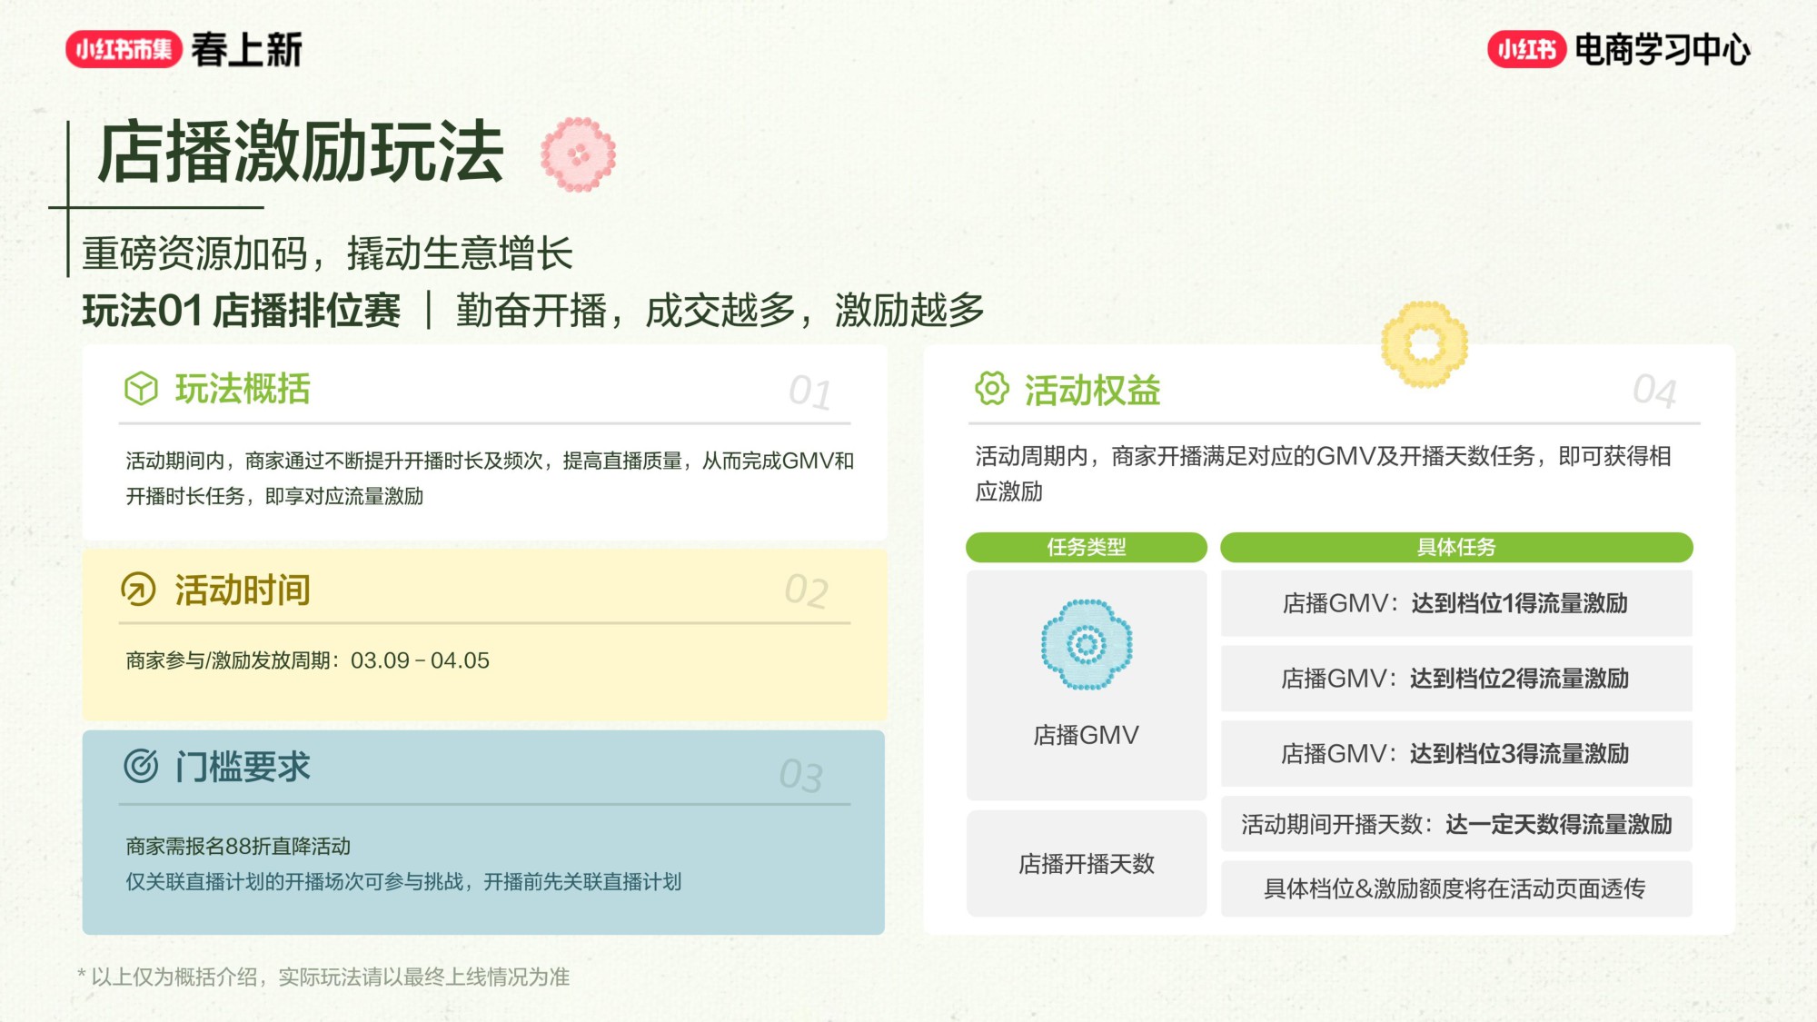Select the 任务类型 green header pill
The height and width of the screenshot is (1022, 1817).
click(x=1087, y=547)
